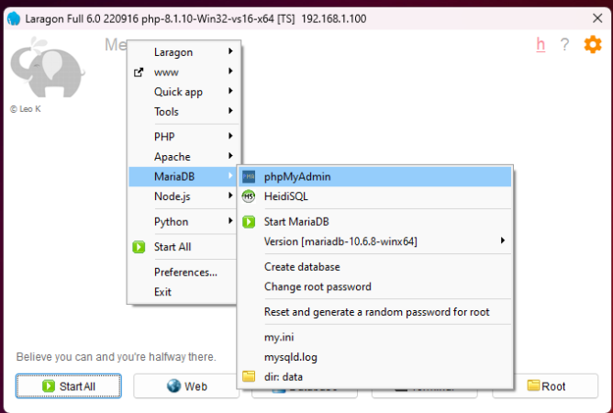Click folder icon on the Root button
The width and height of the screenshot is (613, 413).
(533, 385)
